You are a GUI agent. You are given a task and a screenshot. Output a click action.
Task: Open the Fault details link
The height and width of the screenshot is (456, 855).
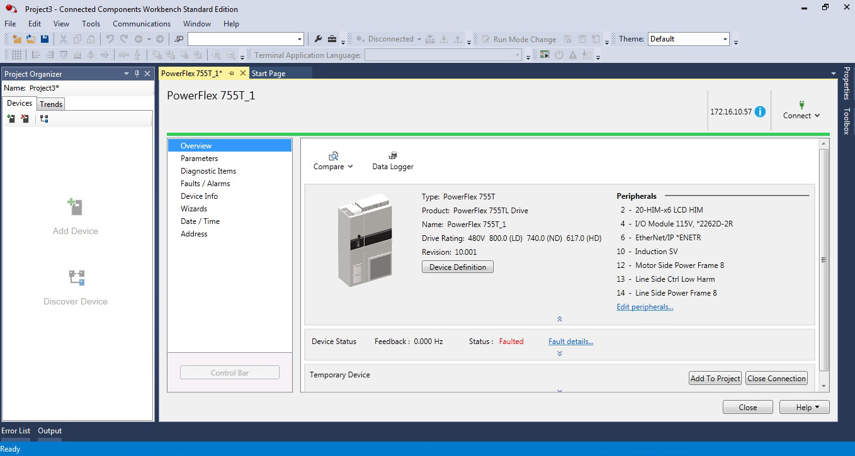tap(571, 342)
